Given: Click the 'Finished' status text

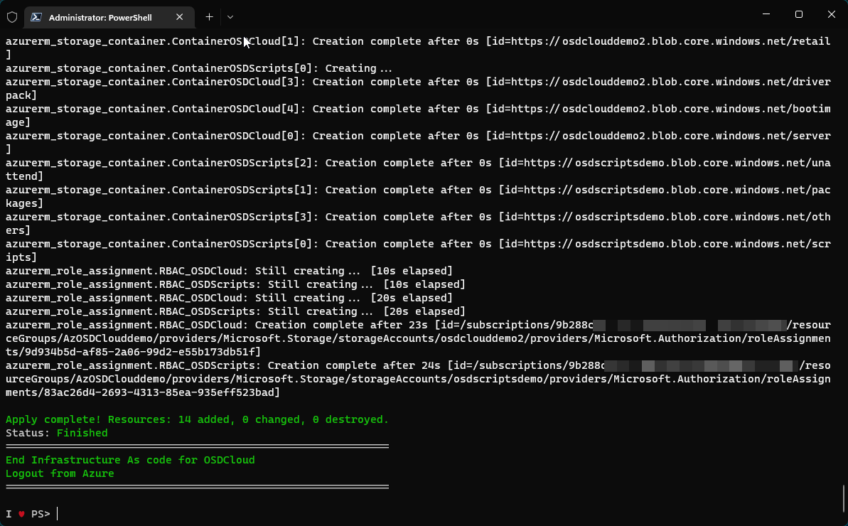Looking at the screenshot, I should tap(82, 433).
